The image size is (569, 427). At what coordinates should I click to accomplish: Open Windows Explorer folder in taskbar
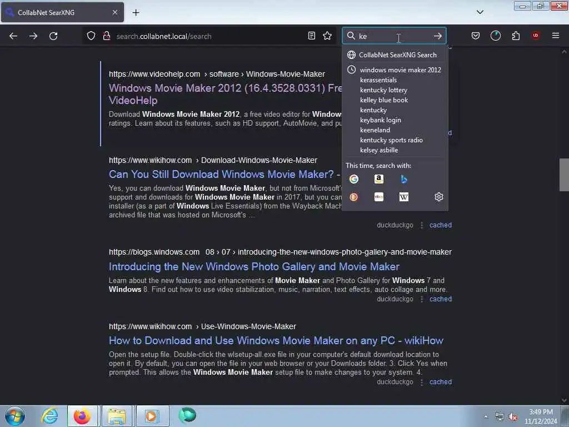click(117, 416)
